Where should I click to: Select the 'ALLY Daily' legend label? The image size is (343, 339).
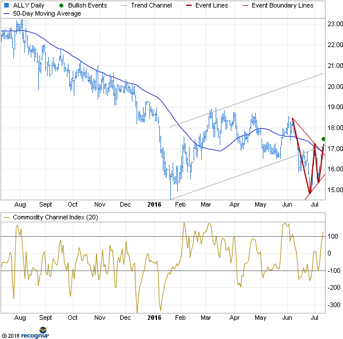(x=28, y=5)
